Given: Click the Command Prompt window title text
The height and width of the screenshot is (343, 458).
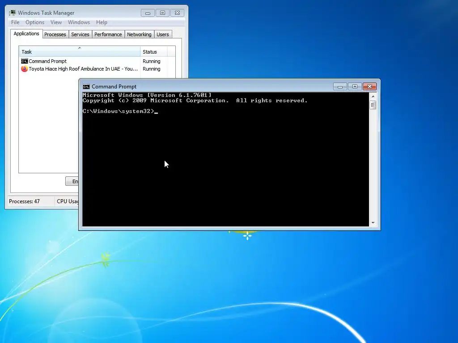Looking at the screenshot, I should coord(114,87).
